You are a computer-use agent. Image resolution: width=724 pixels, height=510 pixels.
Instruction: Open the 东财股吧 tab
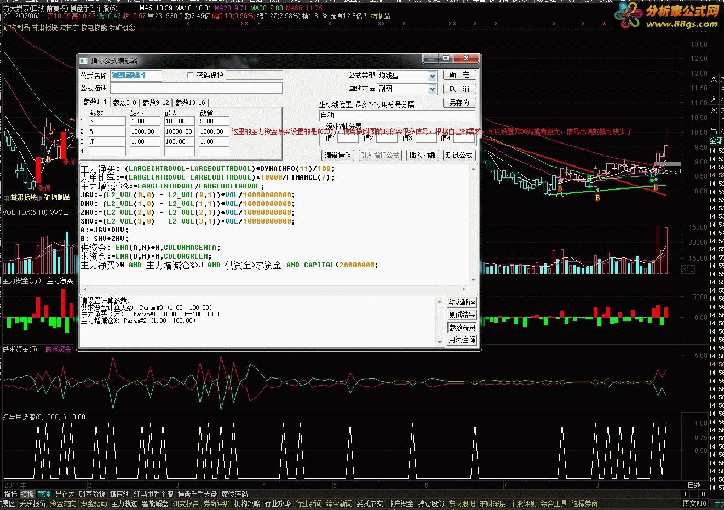point(462,503)
